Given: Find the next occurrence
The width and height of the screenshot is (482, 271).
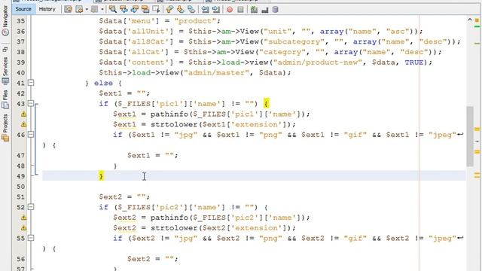Looking at the screenshot, I should (134, 9).
